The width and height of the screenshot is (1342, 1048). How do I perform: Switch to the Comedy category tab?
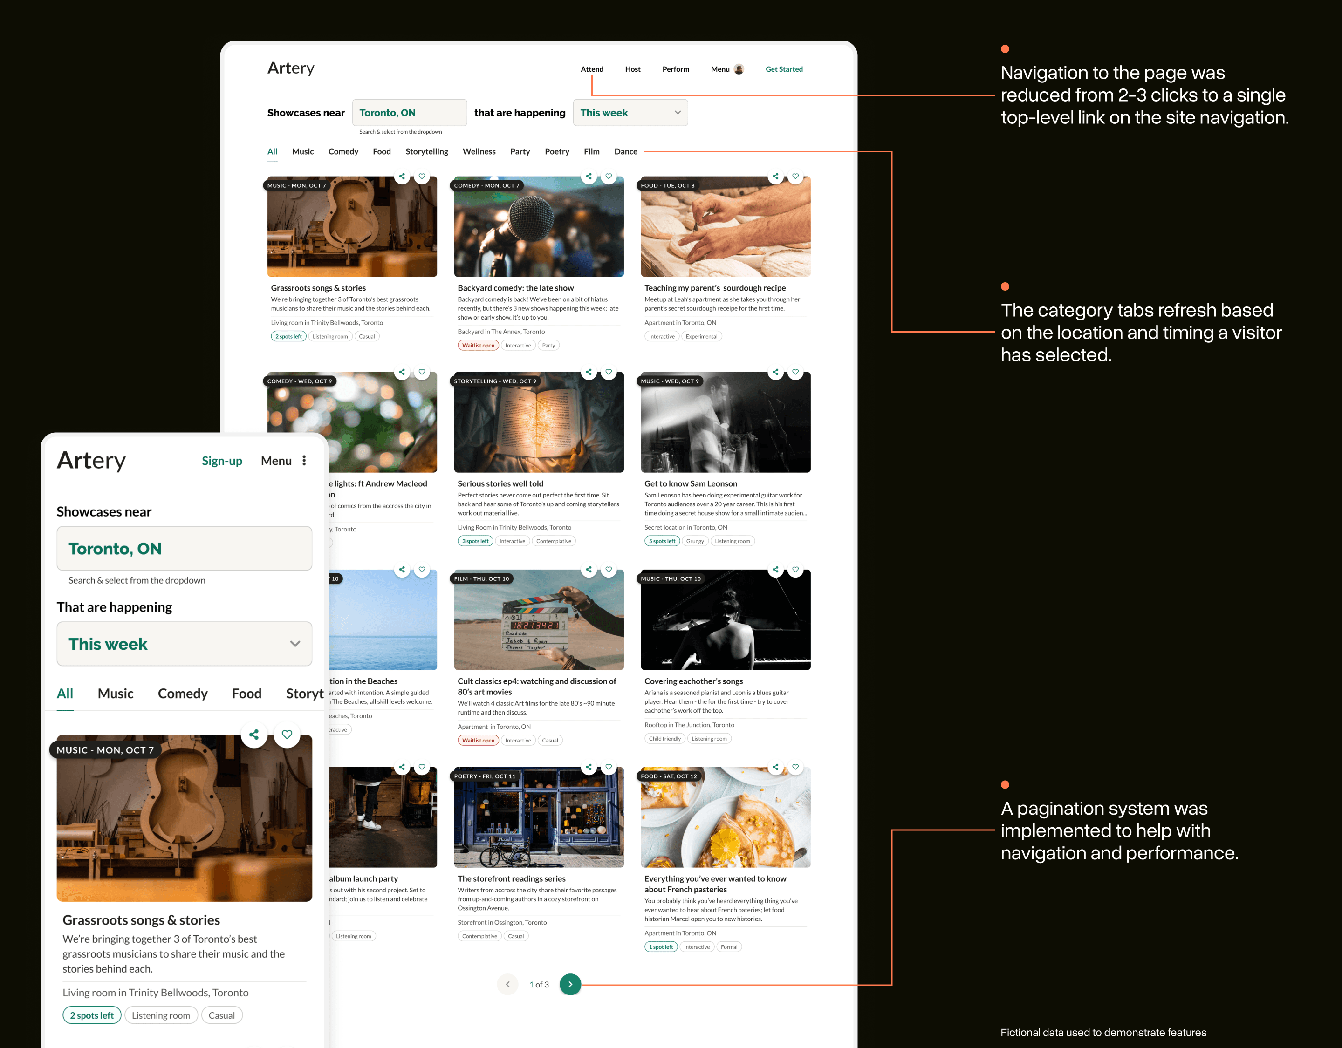pos(343,151)
